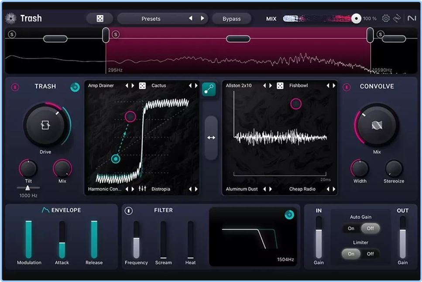422x282 pixels.
Task: Open the Amp Drainer type list
Action: point(101,85)
